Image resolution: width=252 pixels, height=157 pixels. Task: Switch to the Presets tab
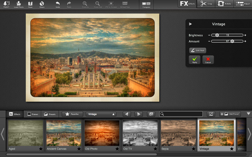pos(50,114)
